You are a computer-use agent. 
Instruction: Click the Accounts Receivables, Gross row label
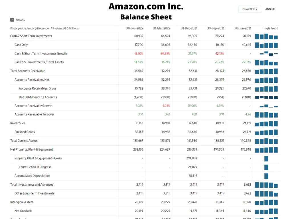[x=38, y=88]
